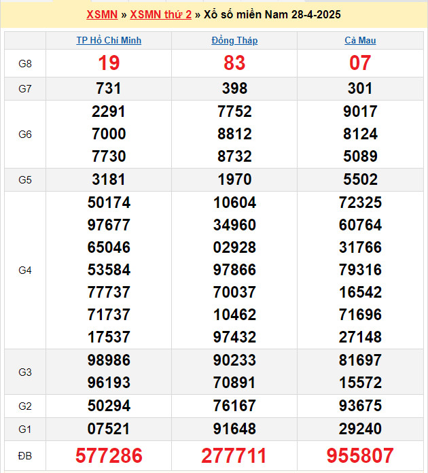The height and width of the screenshot is (473, 428).
Task: Click G3 number 81697
Action: 361,360
